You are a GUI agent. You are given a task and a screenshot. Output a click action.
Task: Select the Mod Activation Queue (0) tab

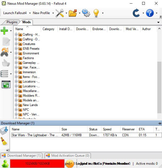click(x=68, y=156)
